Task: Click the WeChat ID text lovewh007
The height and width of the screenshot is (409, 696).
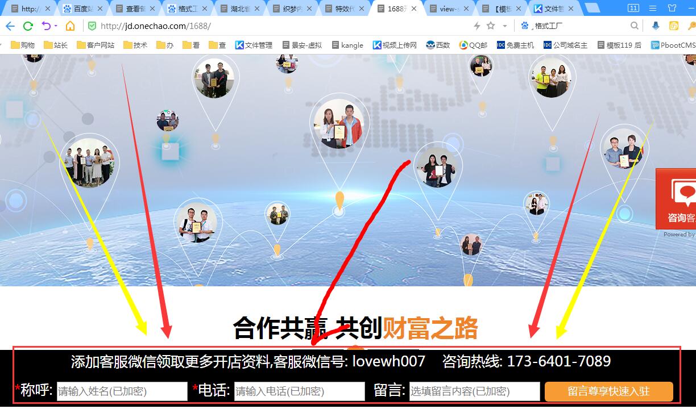Action: pyautogui.click(x=388, y=361)
